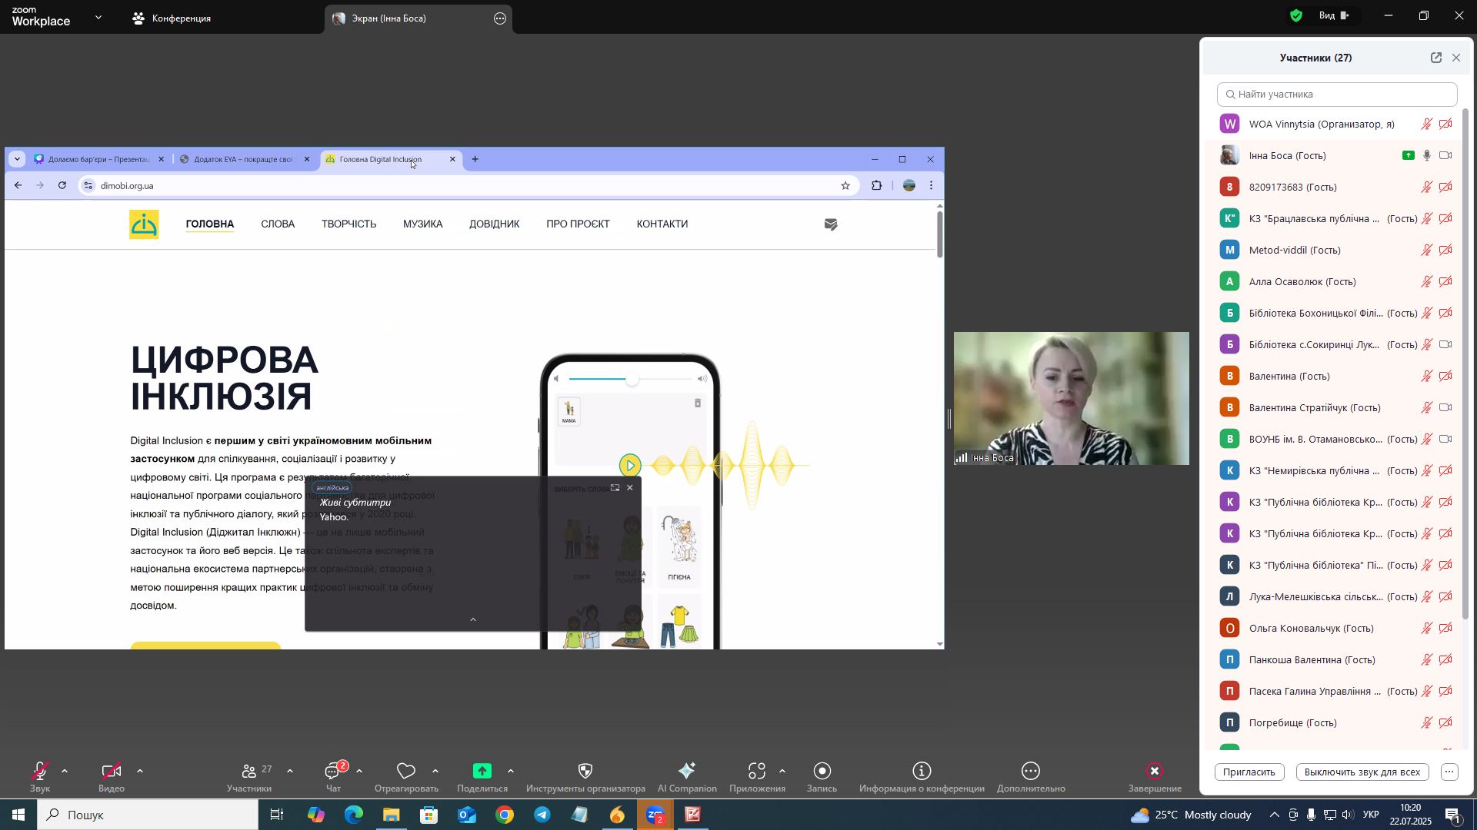Open Google Chrome from the taskbar
Image resolution: width=1477 pixels, height=830 pixels.
click(505, 815)
